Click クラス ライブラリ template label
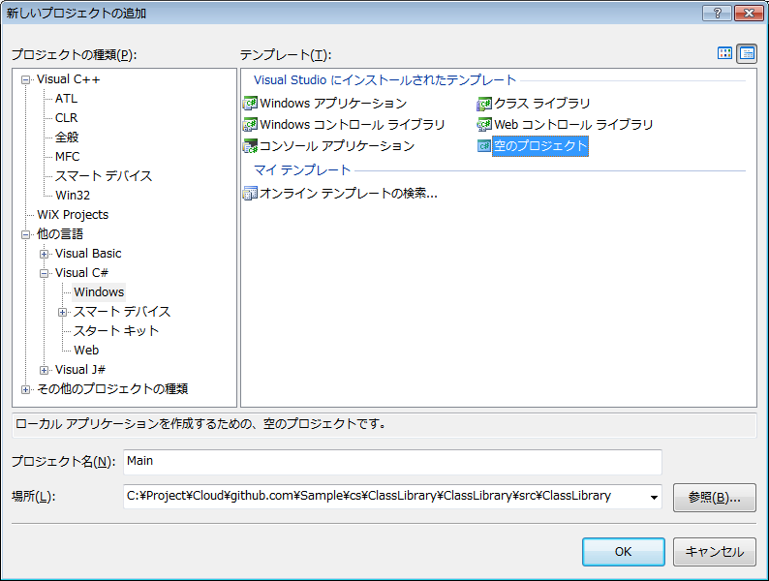This screenshot has height=581, width=769. coord(542,104)
